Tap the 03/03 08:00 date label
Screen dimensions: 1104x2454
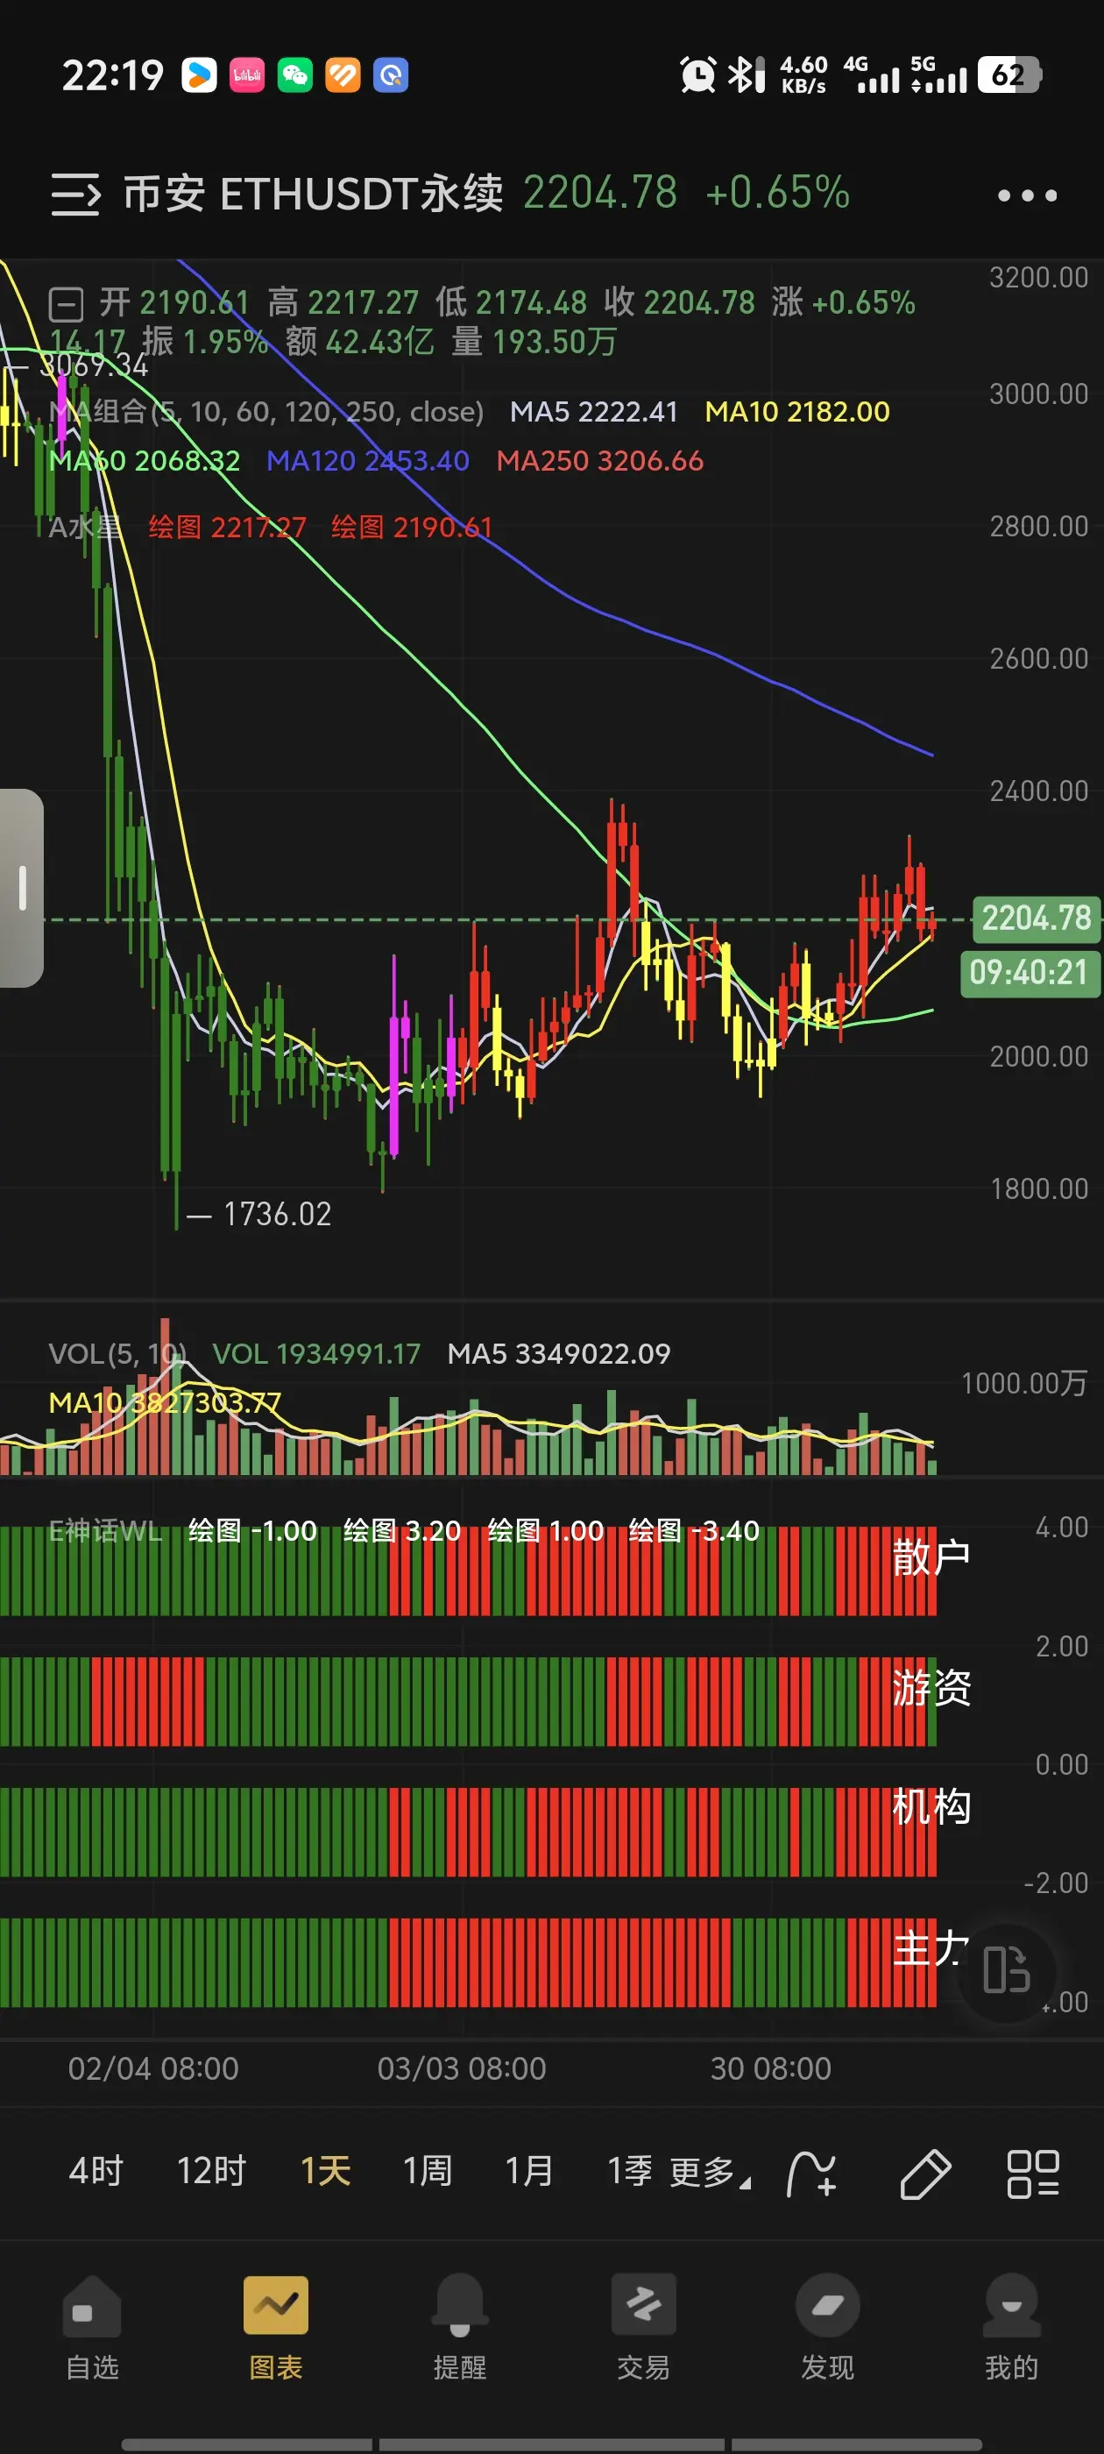tap(462, 2068)
